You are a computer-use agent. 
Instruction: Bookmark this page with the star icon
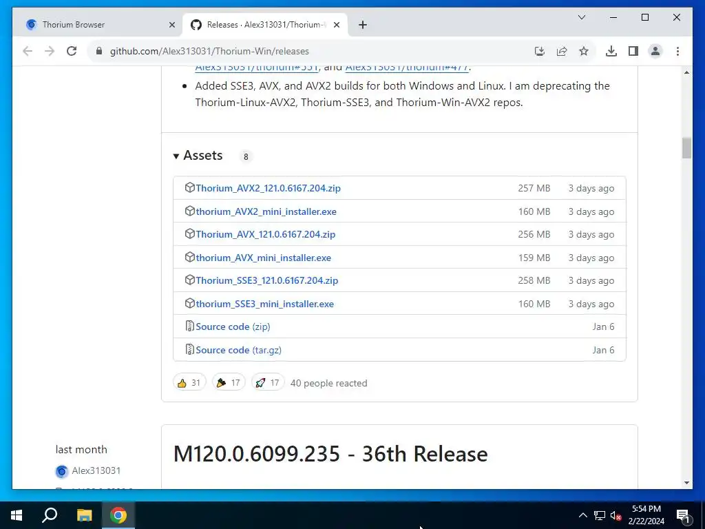pyautogui.click(x=584, y=51)
